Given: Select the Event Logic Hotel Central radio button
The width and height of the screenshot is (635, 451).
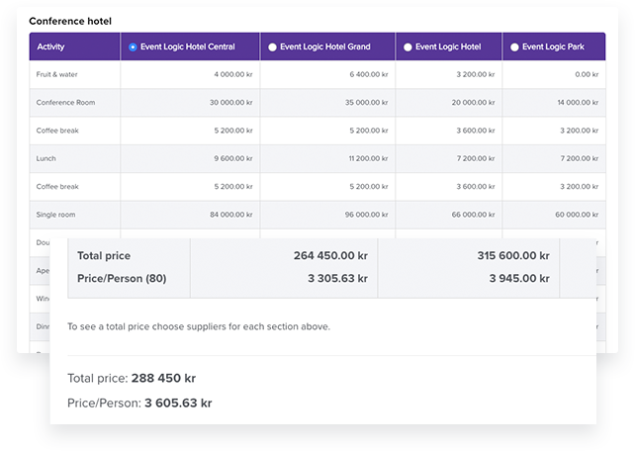Looking at the screenshot, I should pos(133,46).
